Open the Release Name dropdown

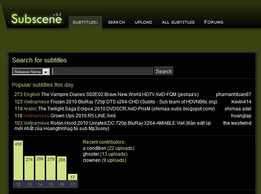coord(31,72)
